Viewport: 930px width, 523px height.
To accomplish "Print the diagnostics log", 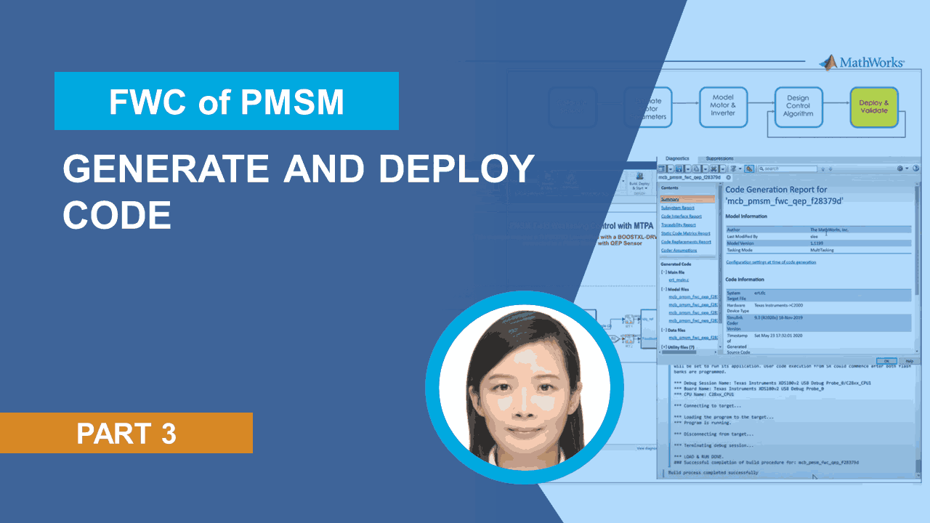I will (696, 169).
